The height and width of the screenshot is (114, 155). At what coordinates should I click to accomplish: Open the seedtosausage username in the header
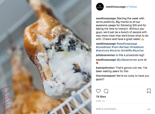pyautogui.click(x=116, y=7)
